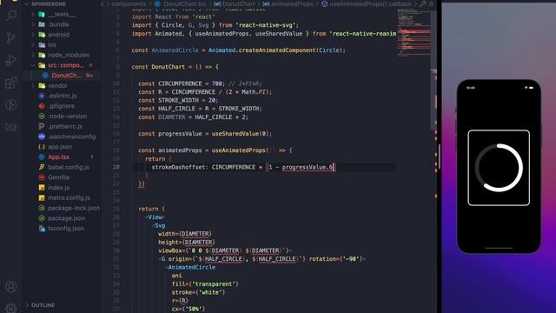The width and height of the screenshot is (556, 313).
Task: Expand the ios folder
Action: tap(33, 44)
